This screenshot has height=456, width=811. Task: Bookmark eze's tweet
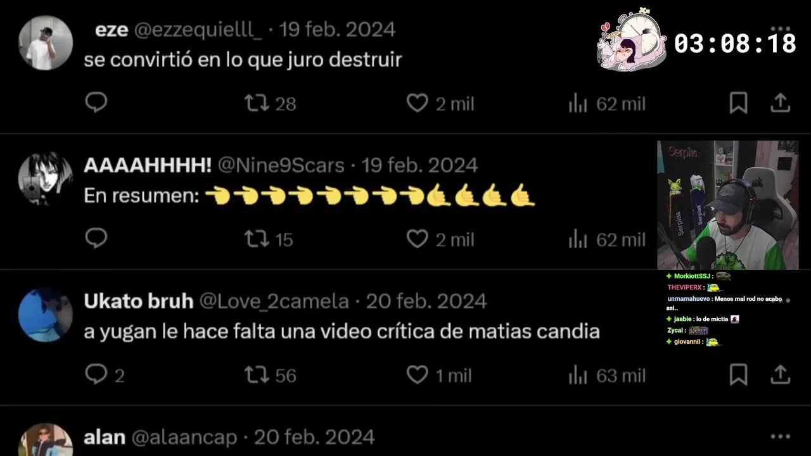click(738, 103)
